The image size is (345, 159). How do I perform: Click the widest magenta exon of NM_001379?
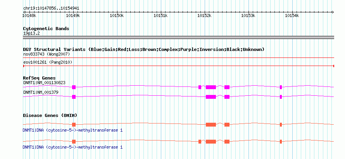pos(211,97)
